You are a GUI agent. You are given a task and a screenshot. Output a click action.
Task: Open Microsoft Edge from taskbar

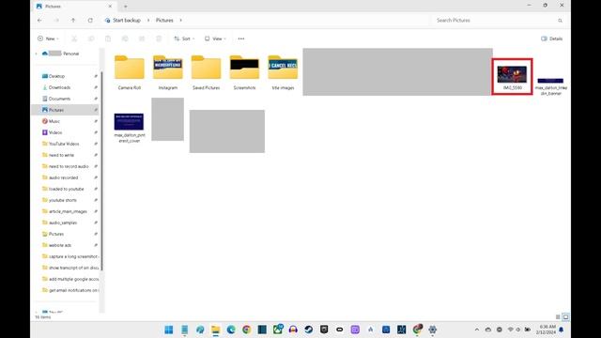point(231,330)
